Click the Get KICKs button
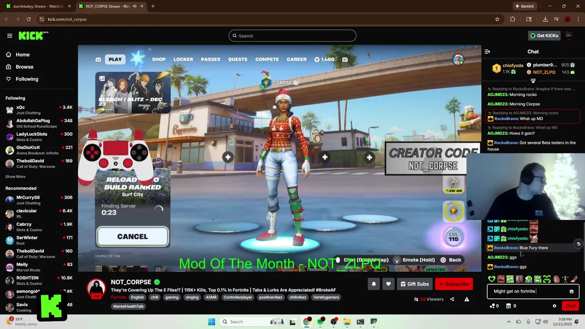This screenshot has height=329, width=585. 544,36
